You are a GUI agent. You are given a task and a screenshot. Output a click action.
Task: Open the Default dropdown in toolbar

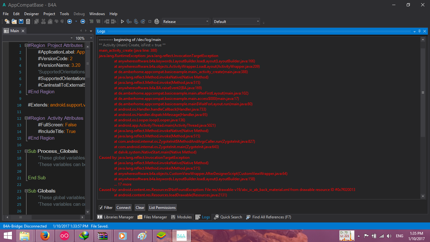pyautogui.click(x=236, y=22)
